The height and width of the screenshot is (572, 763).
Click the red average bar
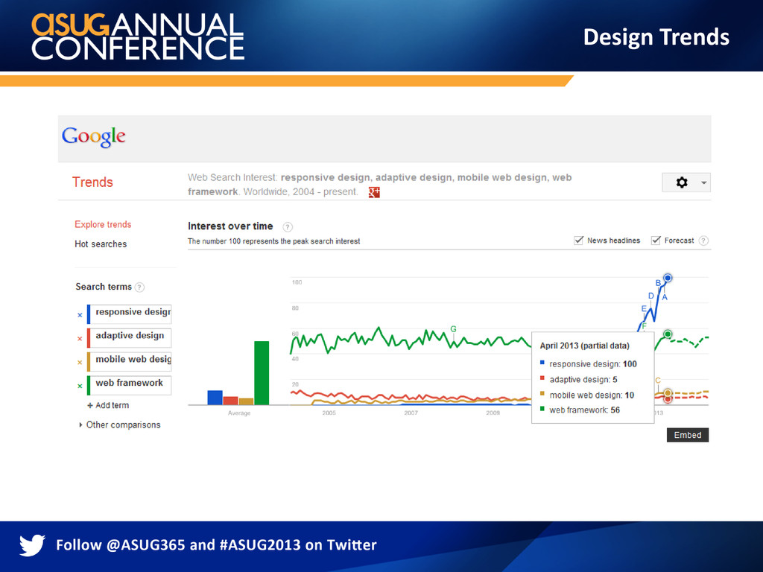pos(230,401)
